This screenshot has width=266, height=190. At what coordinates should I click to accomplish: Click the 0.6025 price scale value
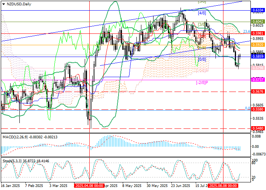pos(258,25)
